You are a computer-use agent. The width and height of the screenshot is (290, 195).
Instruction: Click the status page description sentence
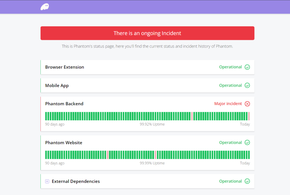pyautogui.click(x=147, y=46)
